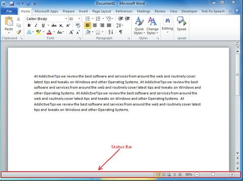Select the Format Painter brush
The height and width of the screenshot is (181, 243).
19,32
